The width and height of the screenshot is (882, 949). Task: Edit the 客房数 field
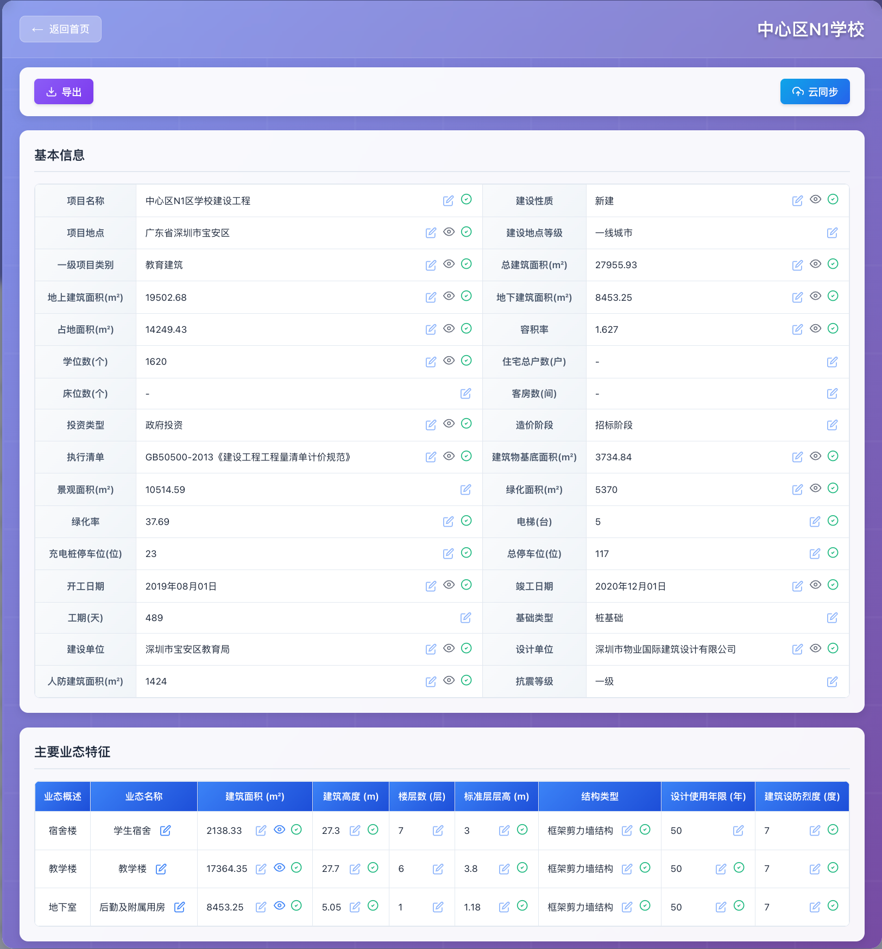[x=832, y=393]
